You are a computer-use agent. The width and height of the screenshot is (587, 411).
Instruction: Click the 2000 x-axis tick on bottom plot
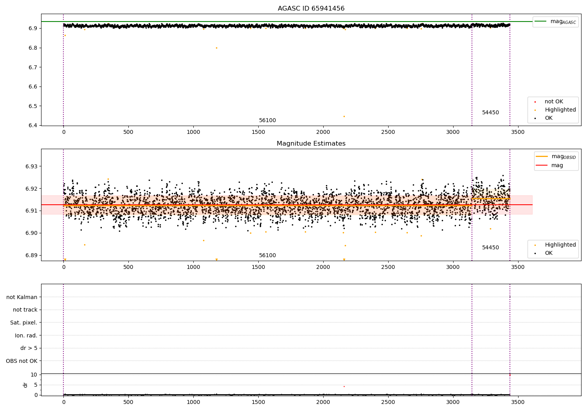coord(323,402)
